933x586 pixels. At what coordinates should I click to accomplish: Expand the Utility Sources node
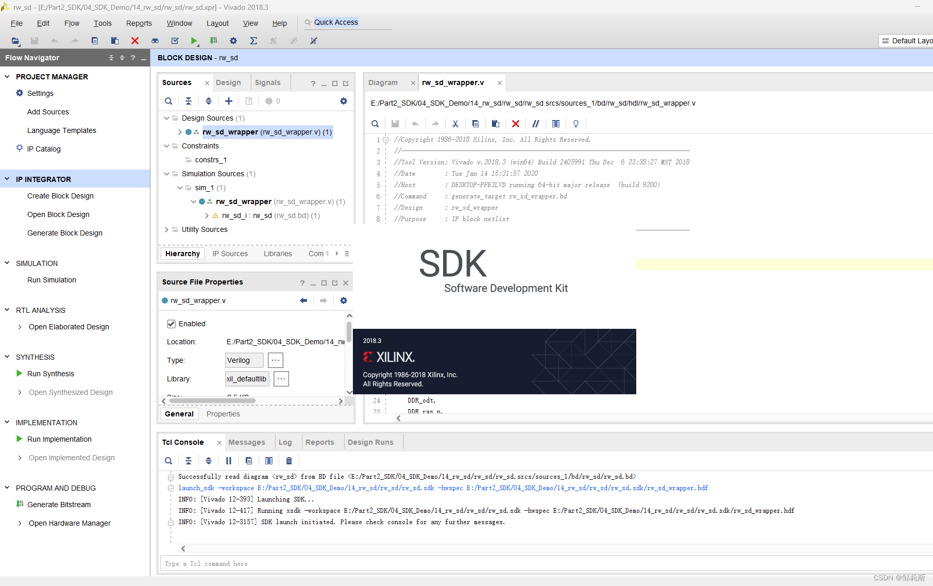point(166,229)
